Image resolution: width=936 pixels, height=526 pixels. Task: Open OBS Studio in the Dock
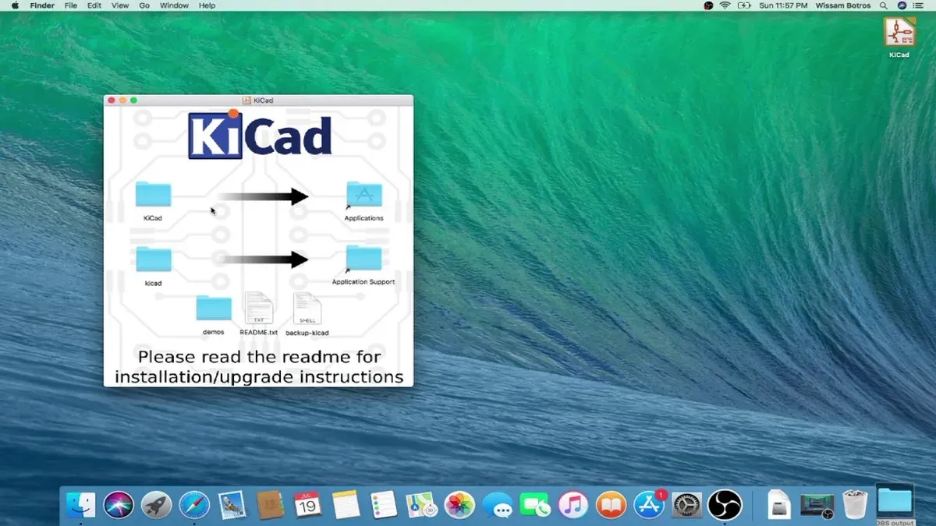[725, 505]
